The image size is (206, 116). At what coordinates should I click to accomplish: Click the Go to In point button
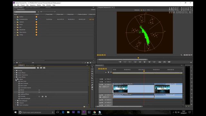[x=135, y=62]
